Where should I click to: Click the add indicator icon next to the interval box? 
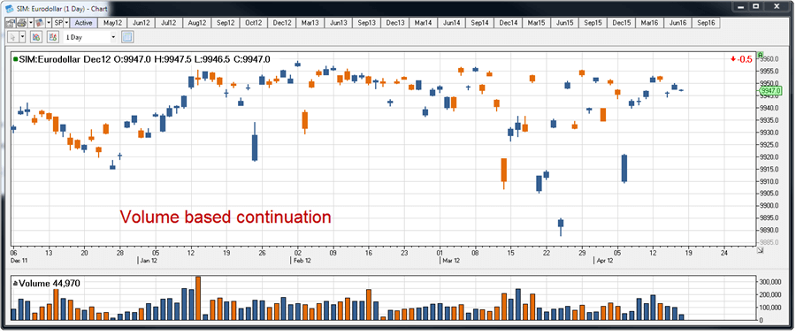pos(53,36)
